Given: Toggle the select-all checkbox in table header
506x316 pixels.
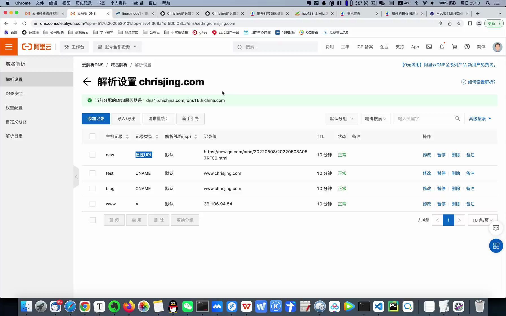Looking at the screenshot, I should tap(92, 136).
